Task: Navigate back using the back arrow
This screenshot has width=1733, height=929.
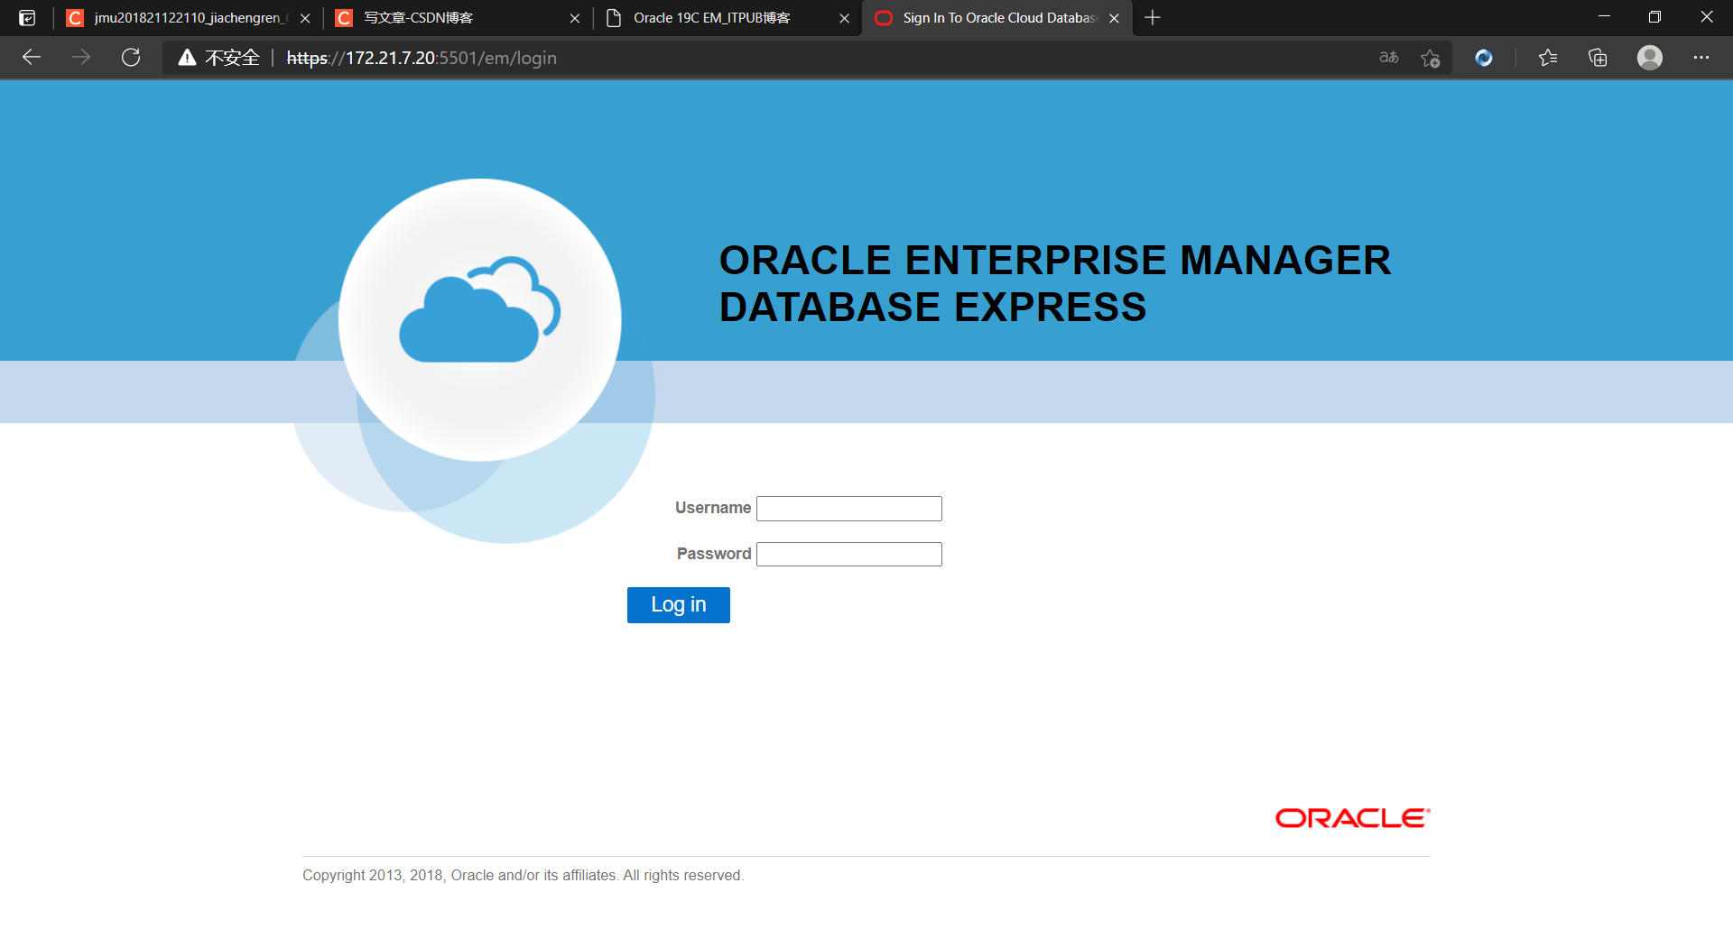Action: coord(32,57)
